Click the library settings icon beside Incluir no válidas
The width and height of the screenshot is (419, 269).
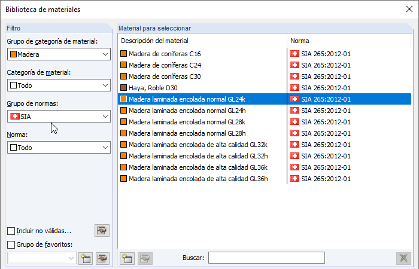[x=102, y=230]
